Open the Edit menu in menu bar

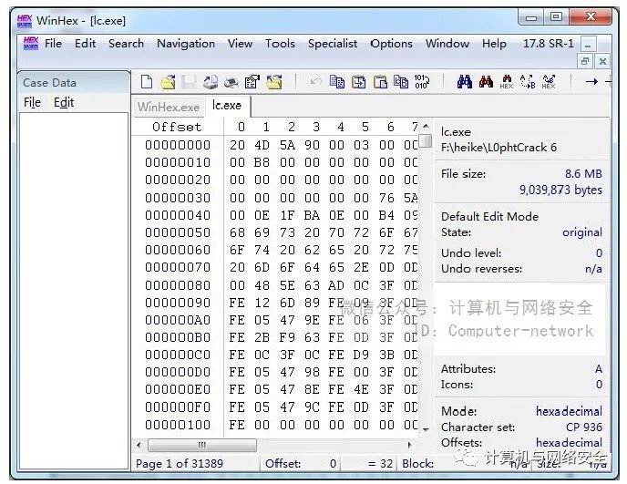coord(85,43)
